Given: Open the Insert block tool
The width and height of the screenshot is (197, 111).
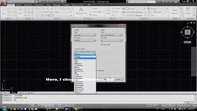Looking at the screenshot, I should (x=108, y=11).
